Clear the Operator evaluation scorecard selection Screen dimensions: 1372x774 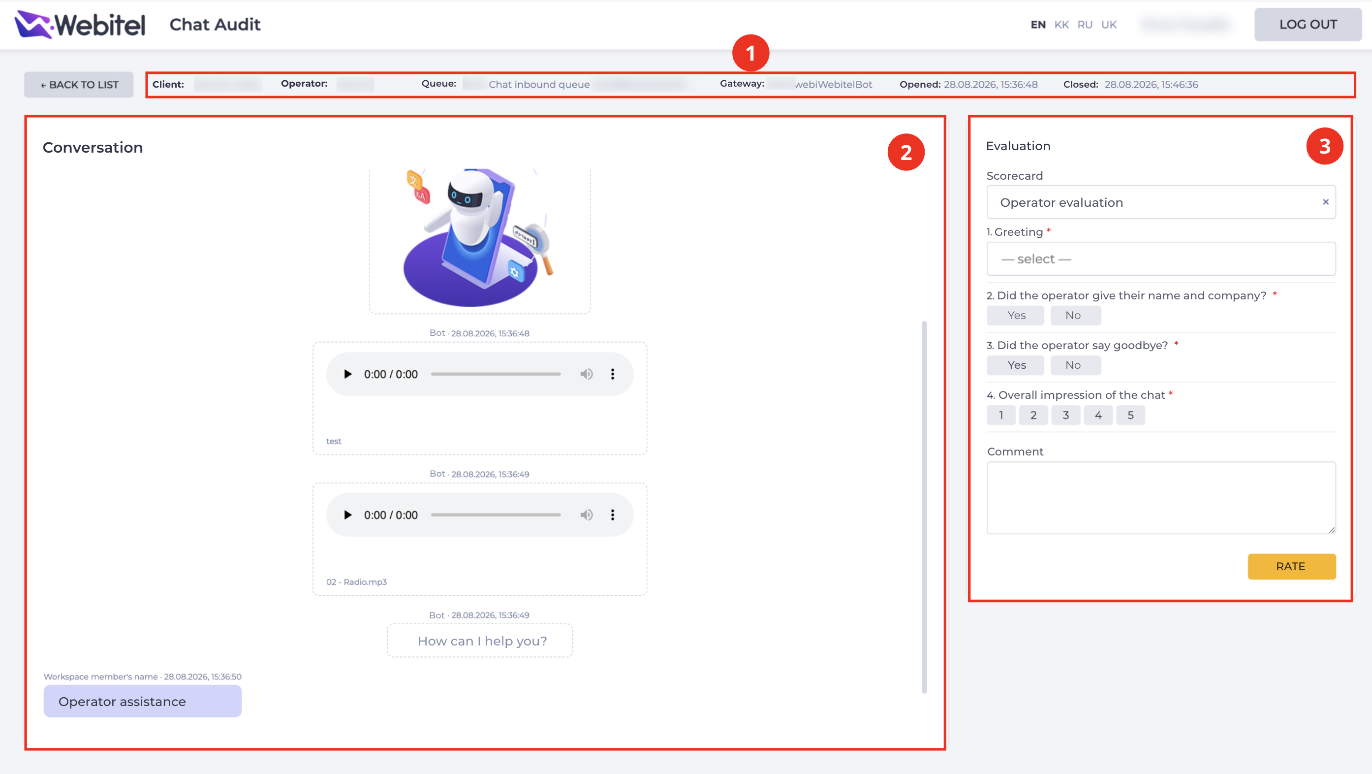point(1326,202)
